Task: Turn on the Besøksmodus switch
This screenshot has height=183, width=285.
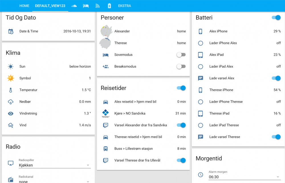Action: pyautogui.click(x=181, y=66)
